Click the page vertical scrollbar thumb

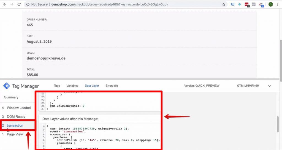point(280,60)
